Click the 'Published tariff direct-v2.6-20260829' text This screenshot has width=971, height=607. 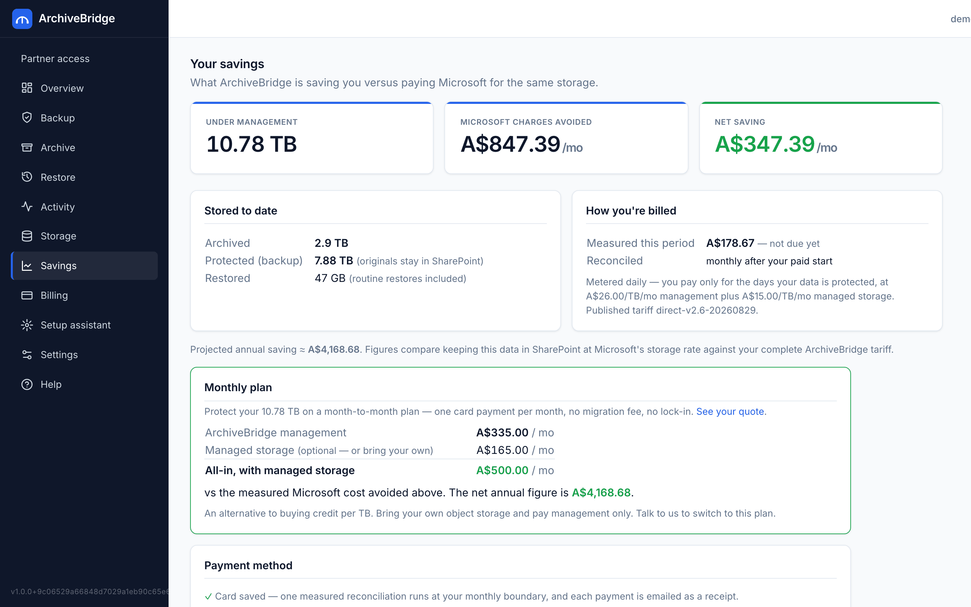pos(672,310)
